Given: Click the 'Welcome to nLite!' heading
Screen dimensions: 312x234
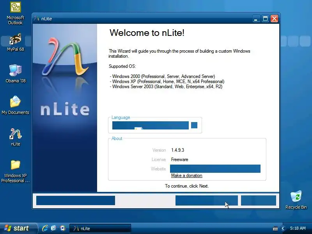Looking at the screenshot, I should tap(147, 33).
